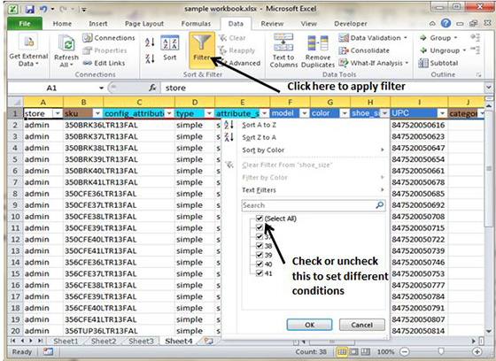496x361 pixels.
Task: Clear the filter via the Clear ribbon button
Action: click(232, 38)
